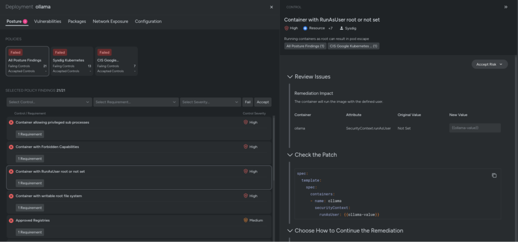Click failed icon on writable root file system
The image size is (518, 242).
pyautogui.click(x=11, y=196)
